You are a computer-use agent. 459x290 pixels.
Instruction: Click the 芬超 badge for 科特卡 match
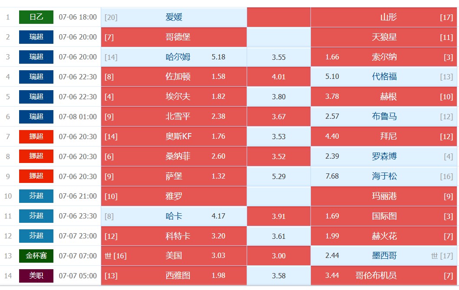[x=36, y=236]
